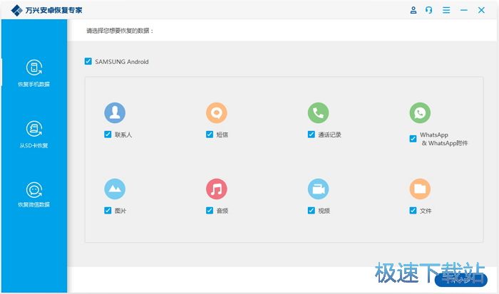This screenshot has width=499, height=294.
Task: Uncheck the SAMSUNG Android checkbox
Action: pos(88,61)
